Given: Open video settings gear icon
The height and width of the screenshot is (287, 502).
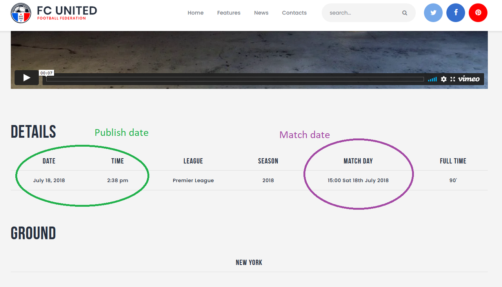Looking at the screenshot, I should pyautogui.click(x=444, y=79).
